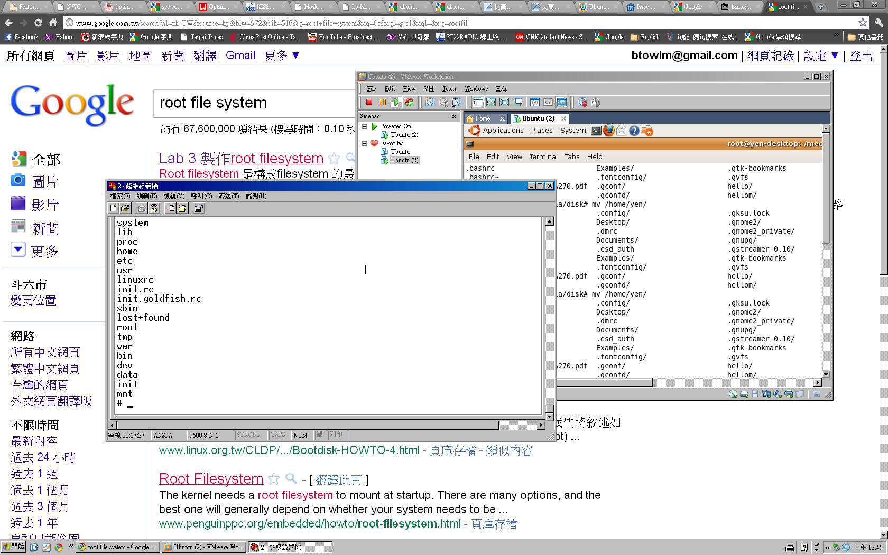Expand the 更多 dropdown in Google top bar
888x555 pixels.
(x=282, y=55)
